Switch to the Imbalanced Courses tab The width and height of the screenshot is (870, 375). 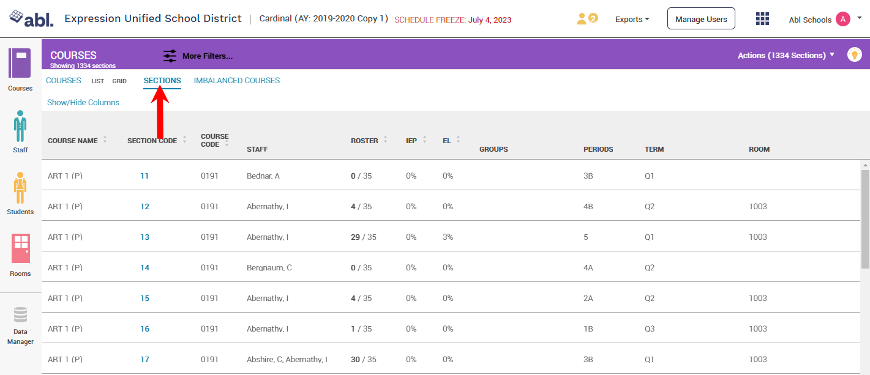point(236,81)
